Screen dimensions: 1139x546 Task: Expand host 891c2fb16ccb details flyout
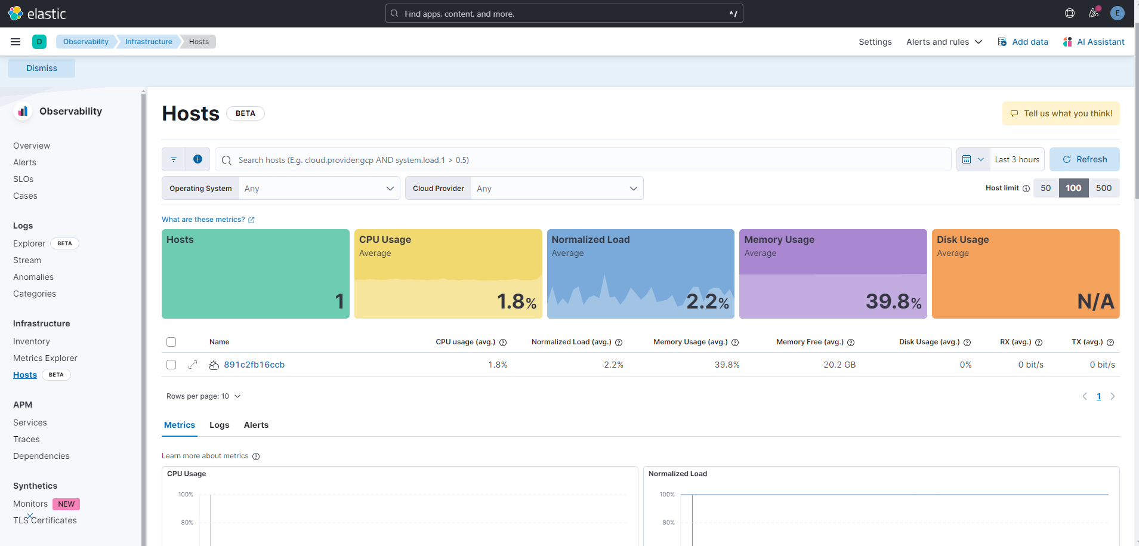click(x=193, y=365)
